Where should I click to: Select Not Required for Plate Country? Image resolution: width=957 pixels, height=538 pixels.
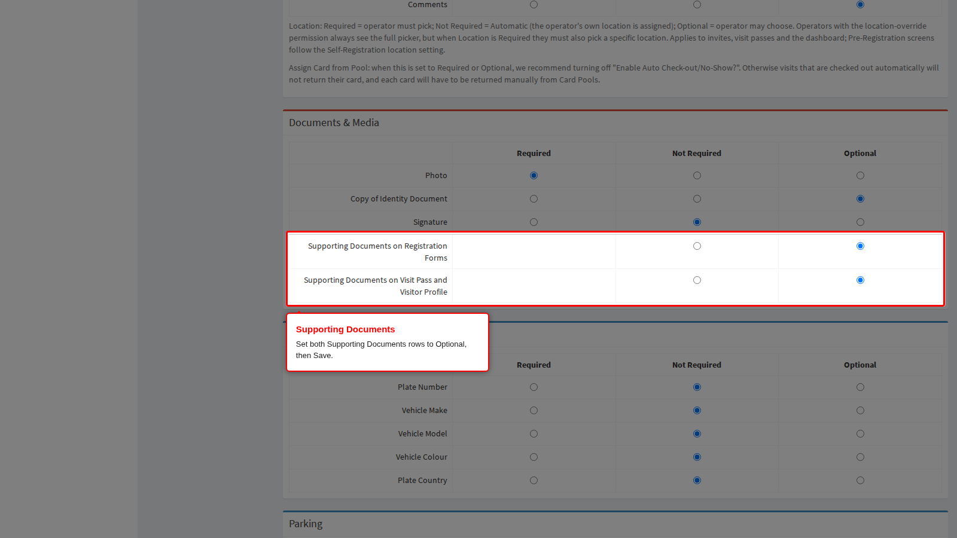click(x=697, y=481)
